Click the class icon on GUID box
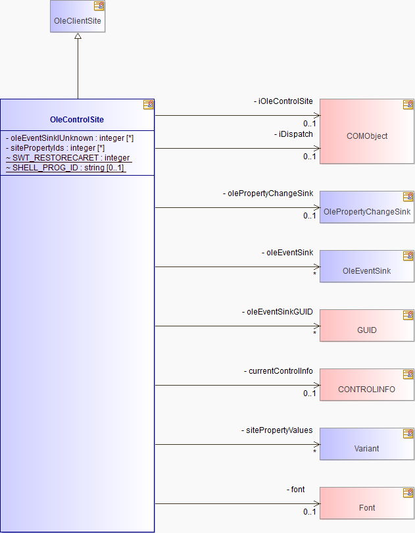Image resolution: width=415 pixels, height=533 pixels. coord(408,315)
